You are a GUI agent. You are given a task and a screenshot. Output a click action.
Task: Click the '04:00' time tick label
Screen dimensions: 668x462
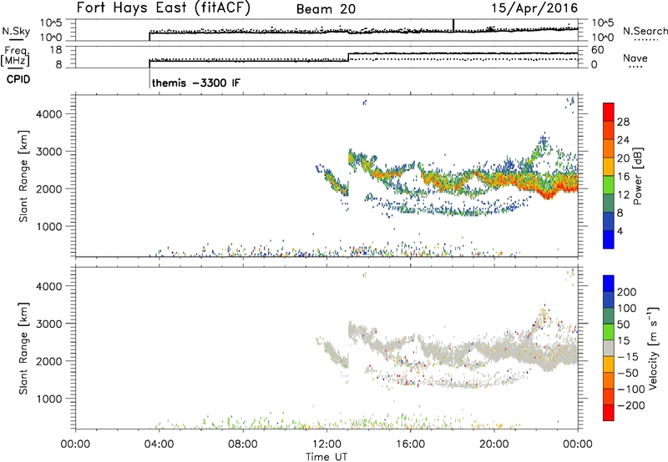click(159, 444)
